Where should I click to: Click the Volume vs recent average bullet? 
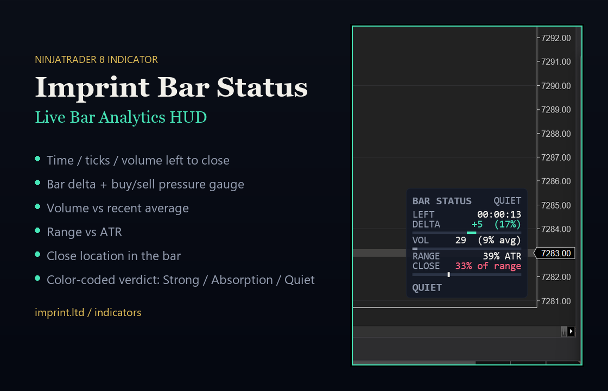117,209
